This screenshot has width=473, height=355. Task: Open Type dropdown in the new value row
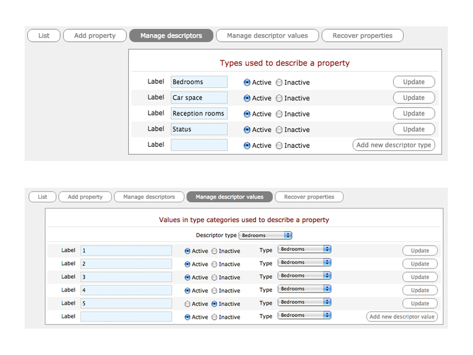(x=304, y=315)
